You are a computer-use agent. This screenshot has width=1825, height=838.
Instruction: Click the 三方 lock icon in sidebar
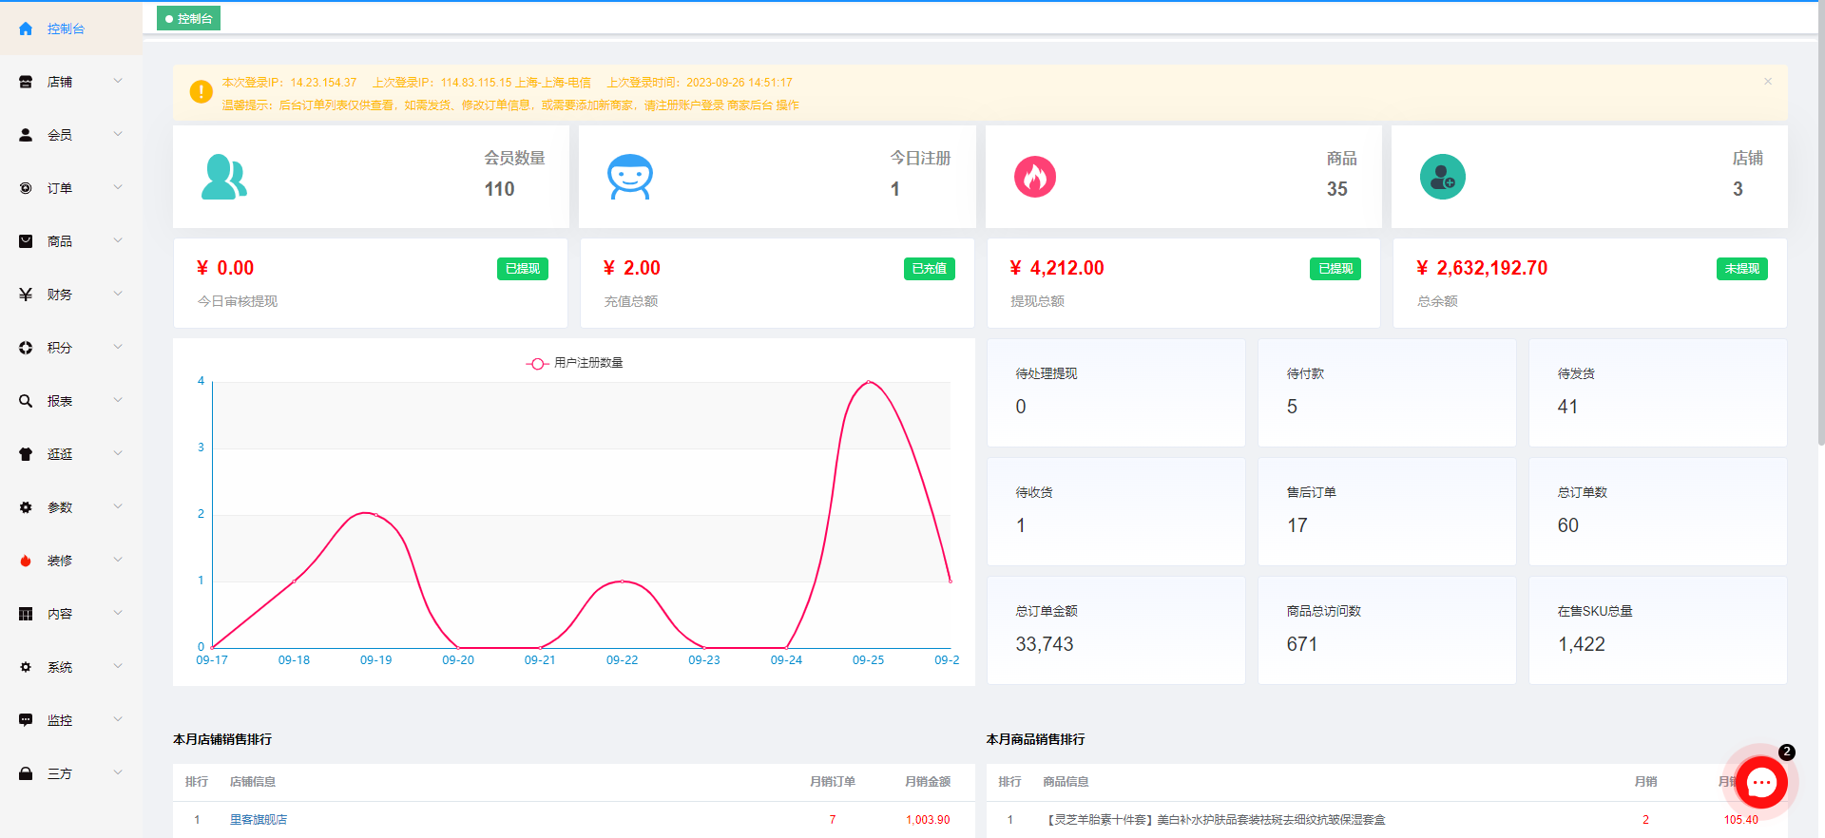[x=26, y=773]
